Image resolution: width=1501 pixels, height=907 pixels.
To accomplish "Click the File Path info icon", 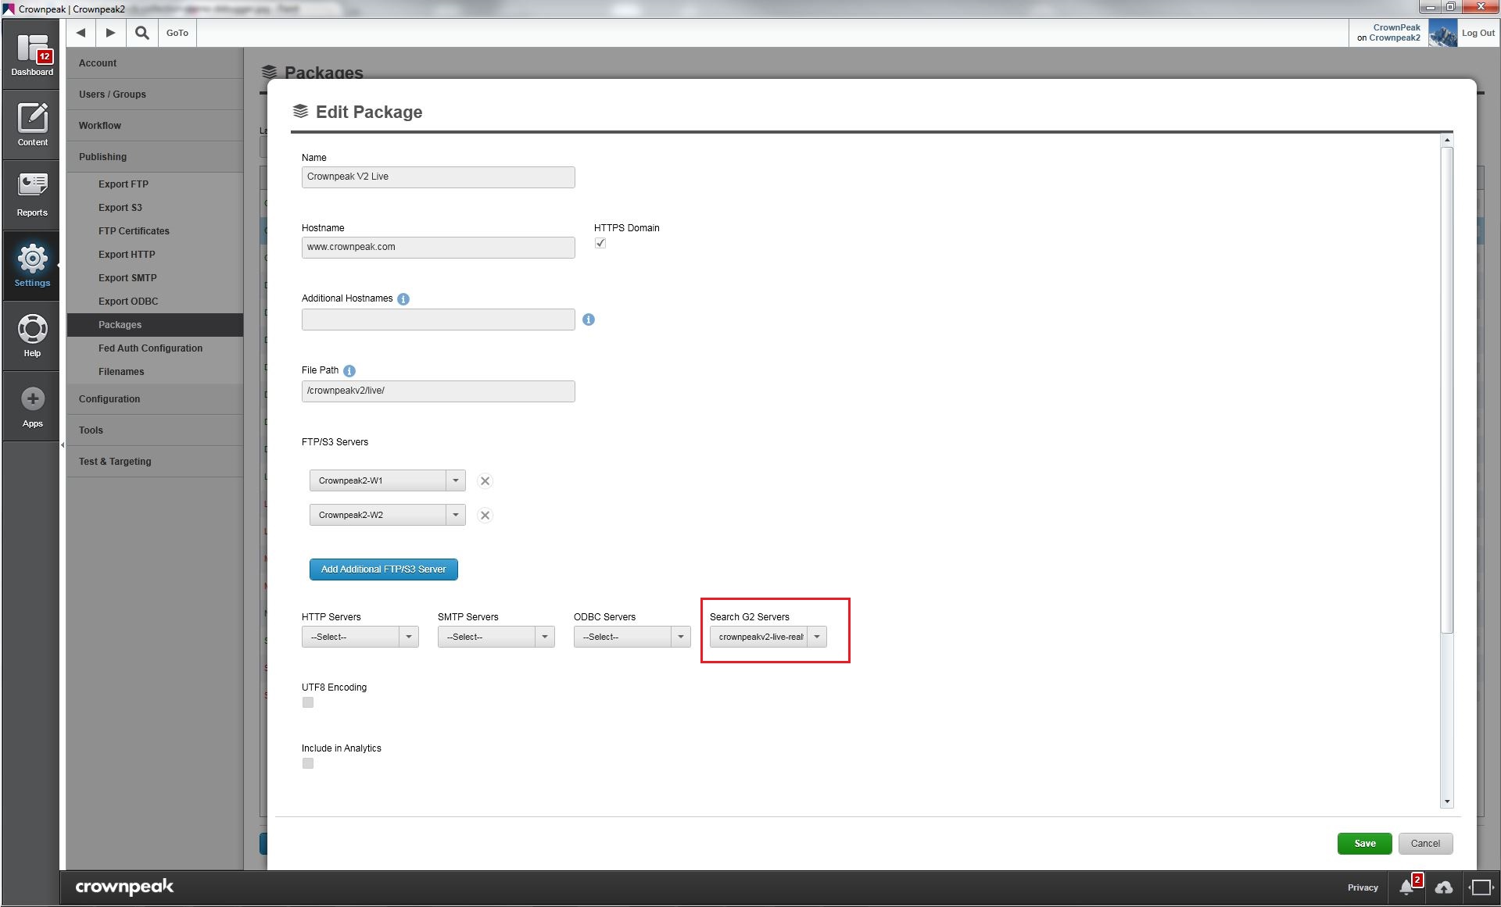I will click(349, 371).
